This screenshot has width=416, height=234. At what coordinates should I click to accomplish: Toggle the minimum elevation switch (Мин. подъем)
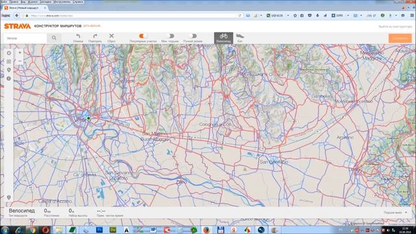point(170,36)
